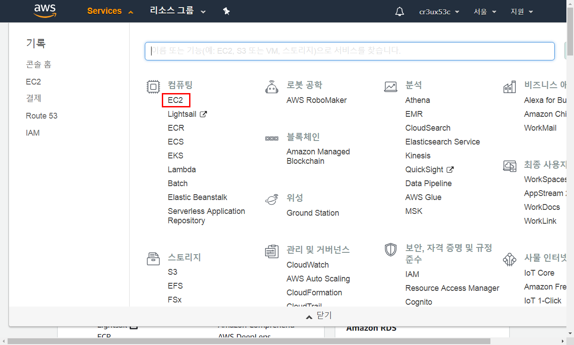Open the cr3ux53c account dropdown
The width and height of the screenshot is (574, 345).
(439, 12)
